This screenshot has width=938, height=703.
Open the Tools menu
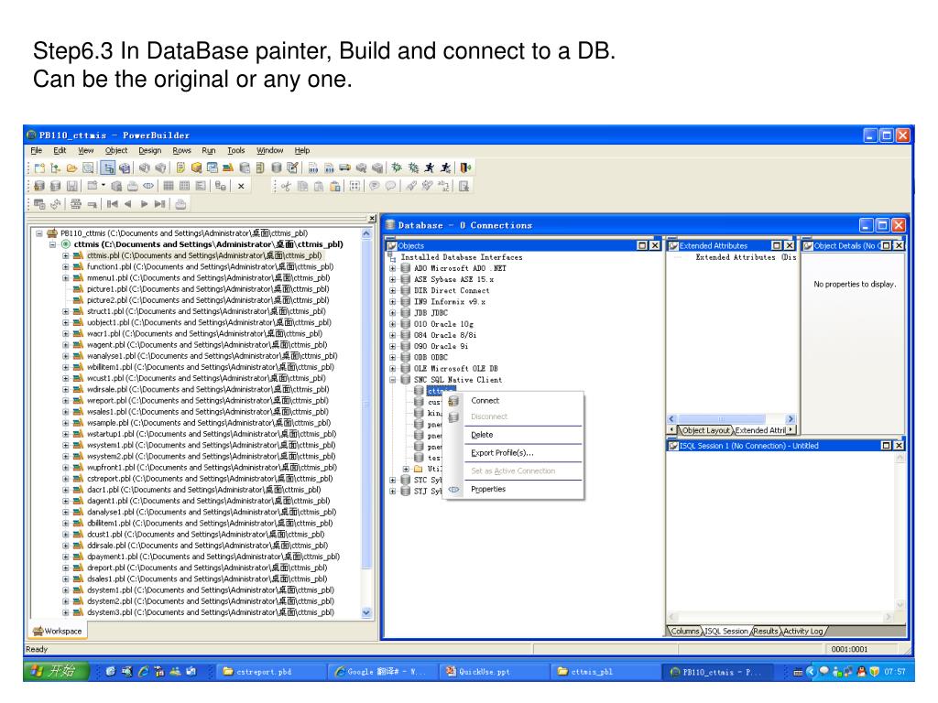point(235,151)
